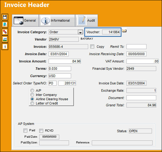
Task: Select the Letter of Credit option
Action: [32, 103]
